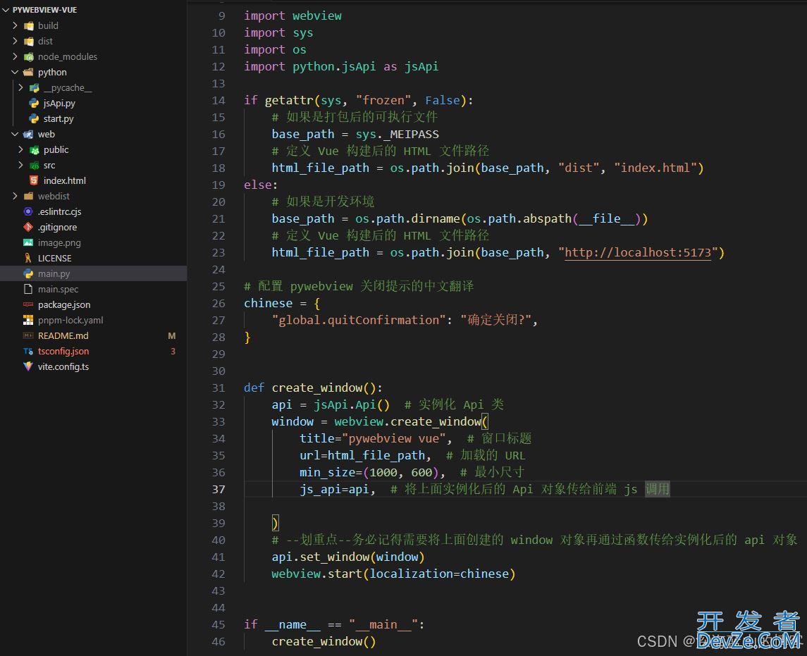Click the markdown icon beside README.md
807x656 pixels.
(x=28, y=335)
